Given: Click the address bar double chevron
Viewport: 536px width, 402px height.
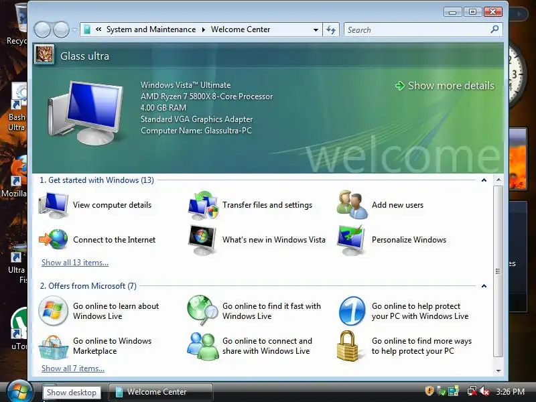Looking at the screenshot, I should pos(98,29).
